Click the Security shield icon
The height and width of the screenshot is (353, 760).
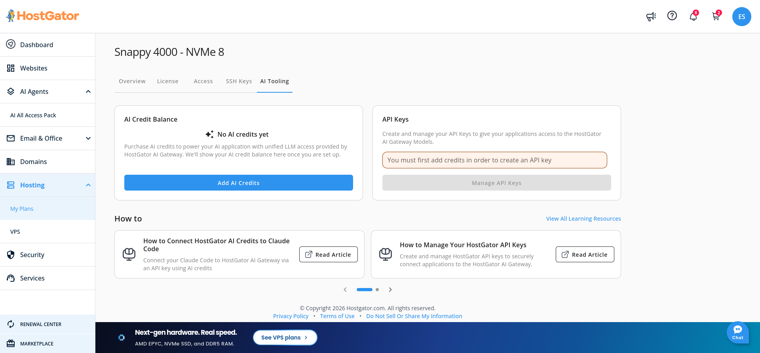(x=11, y=255)
